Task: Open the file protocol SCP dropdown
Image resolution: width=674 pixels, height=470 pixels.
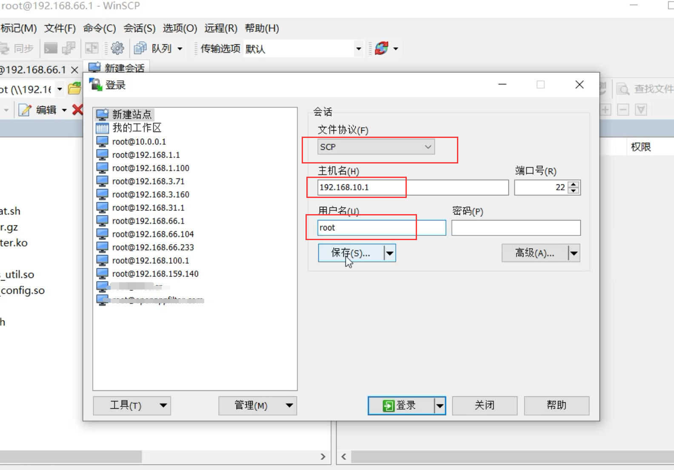Action: [x=376, y=147]
